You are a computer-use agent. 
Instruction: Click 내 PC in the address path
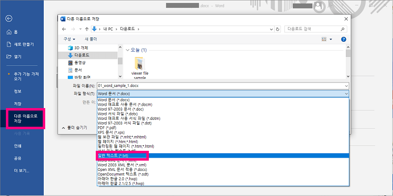pyautogui.click(x=108, y=29)
